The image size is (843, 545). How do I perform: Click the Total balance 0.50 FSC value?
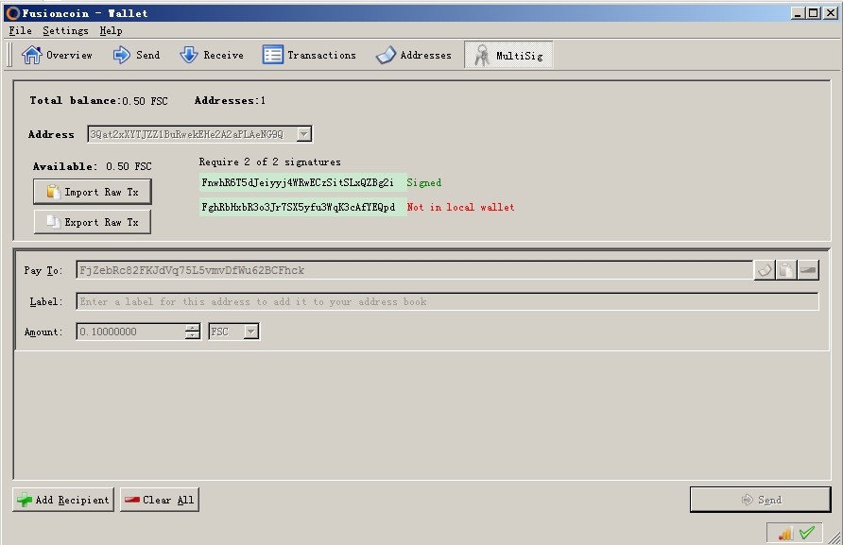click(x=145, y=101)
